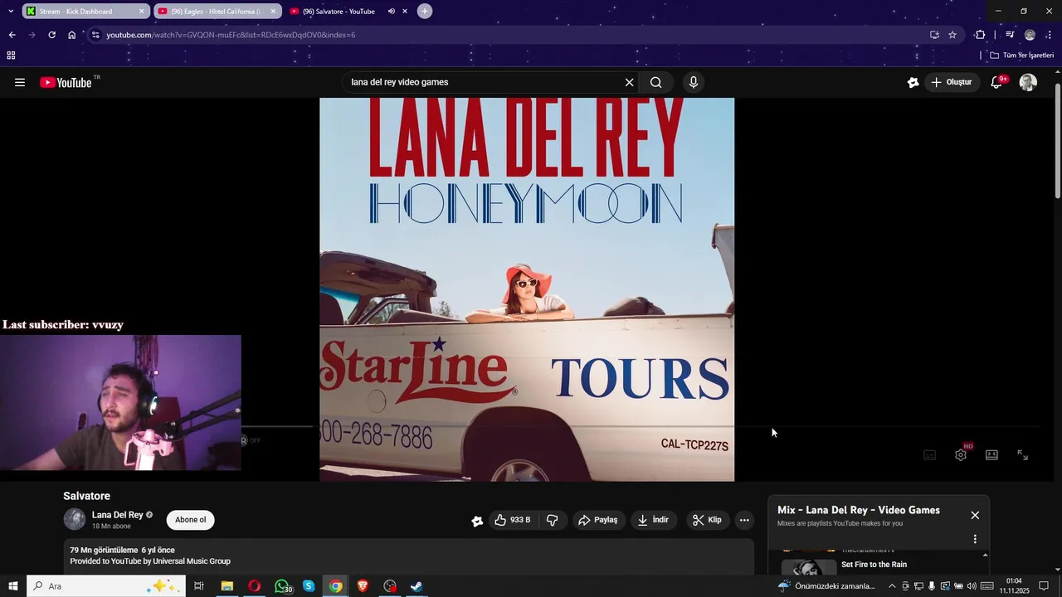Click the sparkle icon beside the like button
The height and width of the screenshot is (597, 1062).
(x=477, y=521)
